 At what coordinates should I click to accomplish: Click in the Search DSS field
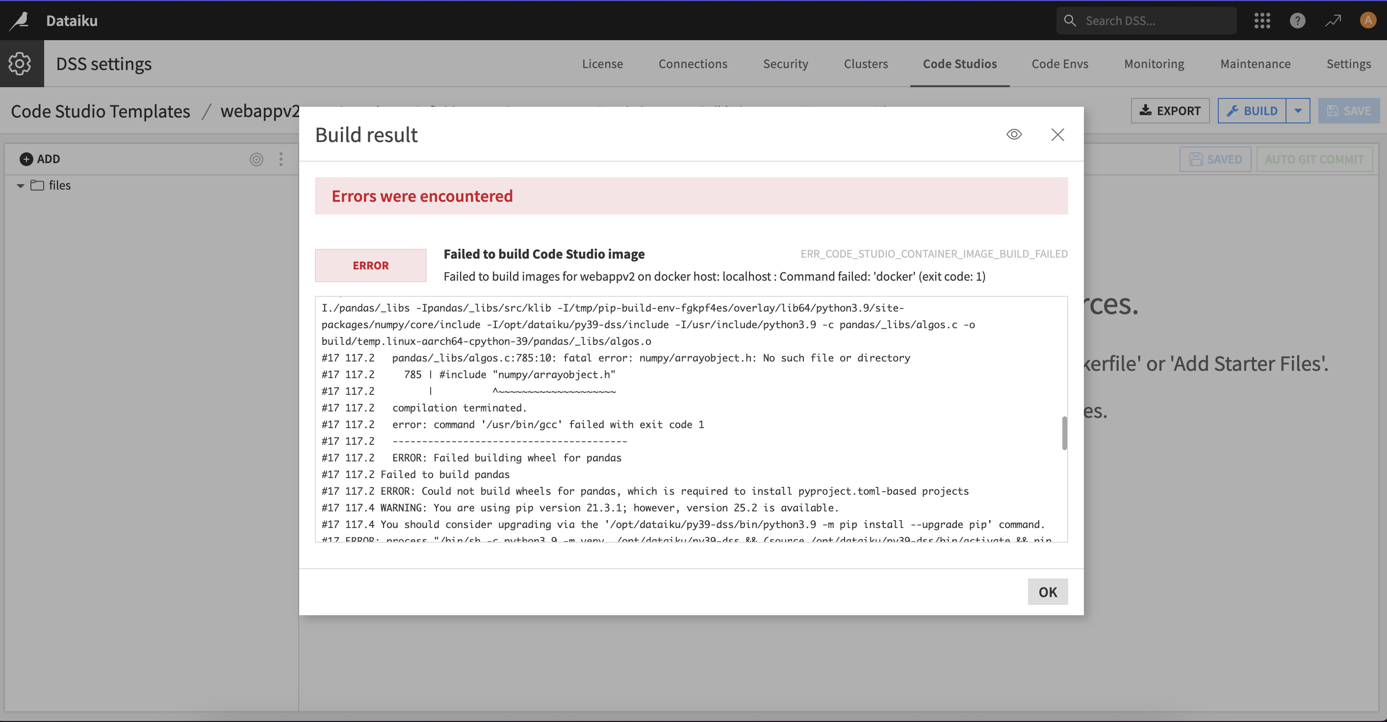coord(1146,21)
